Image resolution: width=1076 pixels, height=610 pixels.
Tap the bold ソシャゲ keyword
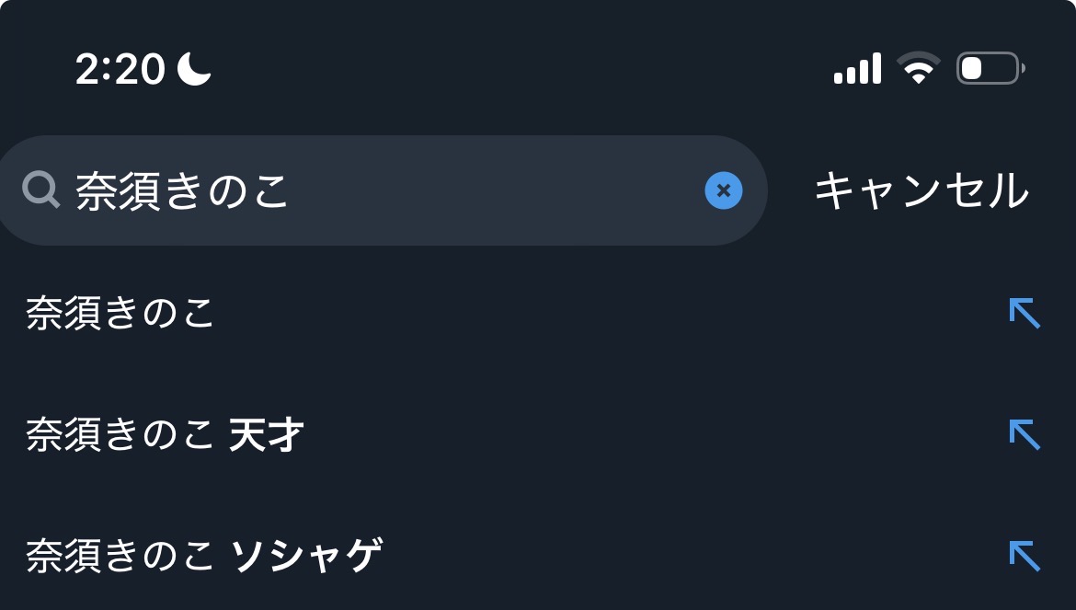(305, 556)
